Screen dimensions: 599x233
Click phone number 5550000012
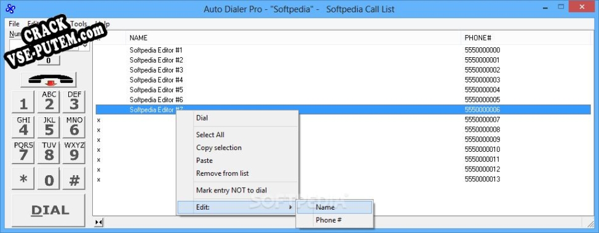coord(482,169)
